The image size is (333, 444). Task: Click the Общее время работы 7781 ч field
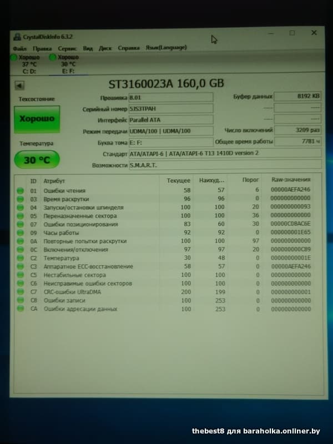(x=297, y=141)
